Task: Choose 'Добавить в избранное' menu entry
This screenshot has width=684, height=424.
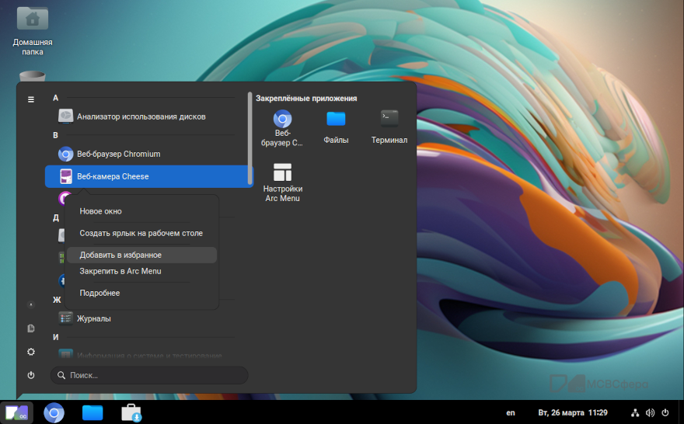Action: 120,255
